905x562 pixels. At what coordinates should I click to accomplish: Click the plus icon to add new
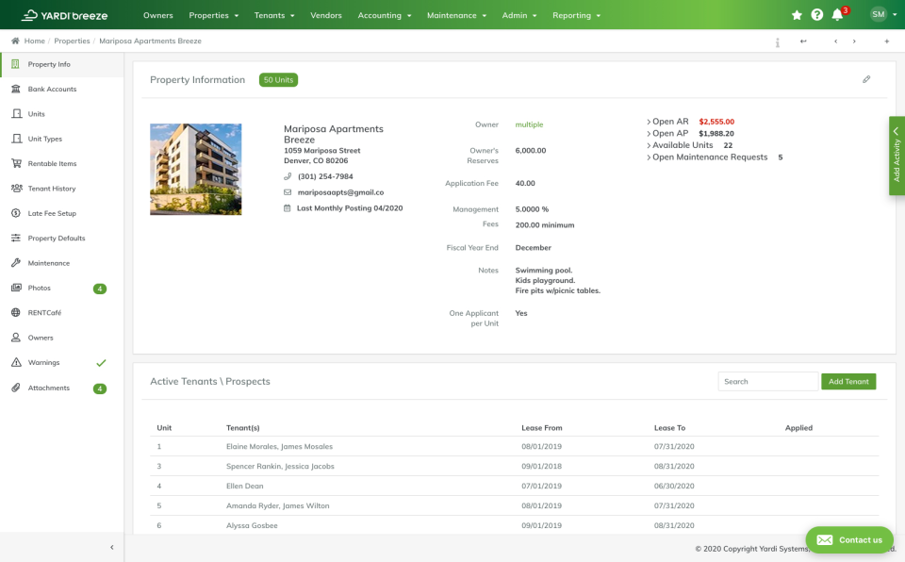[886, 41]
